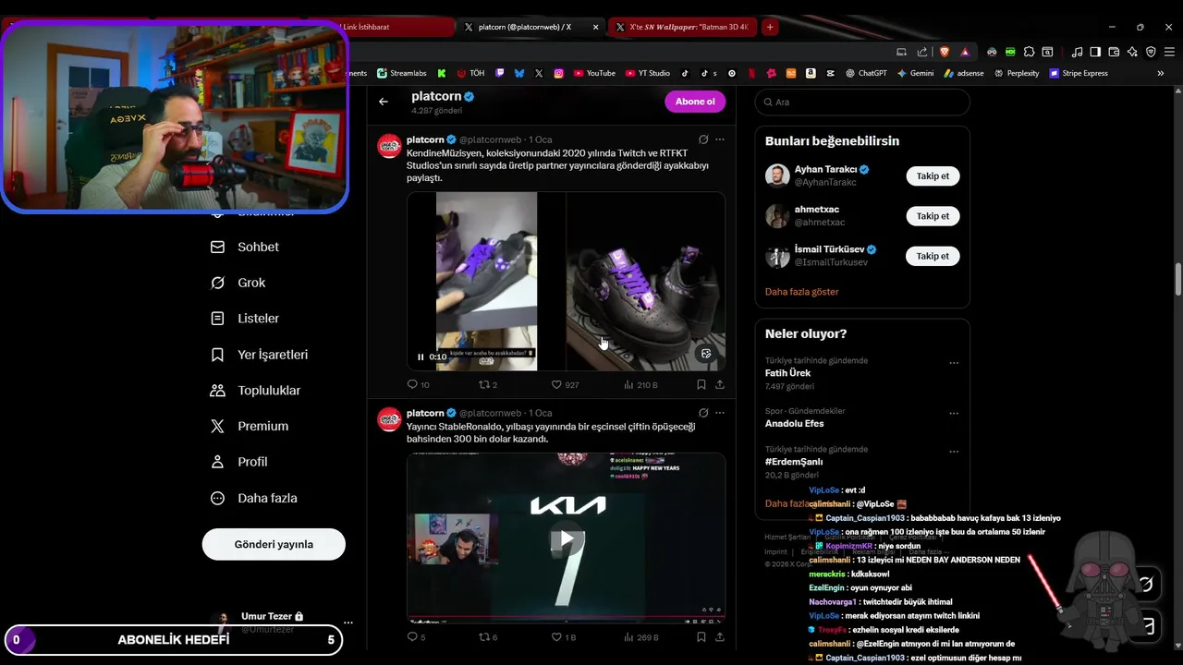This screenshot has height=665, width=1183.
Task: Open ChatGPT bookmark
Action: (865, 73)
